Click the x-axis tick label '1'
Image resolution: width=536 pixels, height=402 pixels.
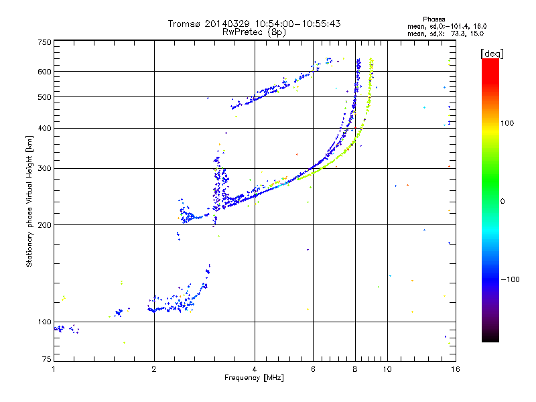point(54,369)
